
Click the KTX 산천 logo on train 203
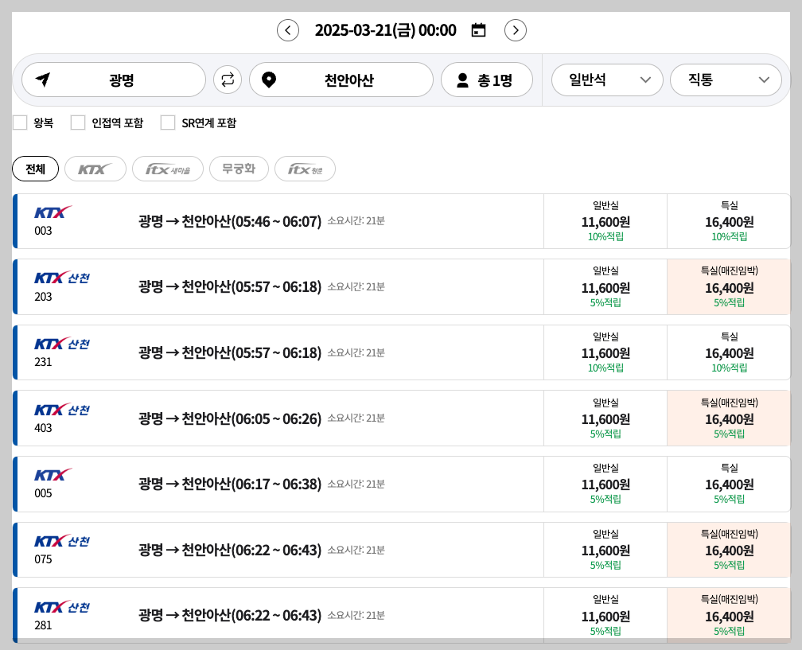tap(62, 278)
